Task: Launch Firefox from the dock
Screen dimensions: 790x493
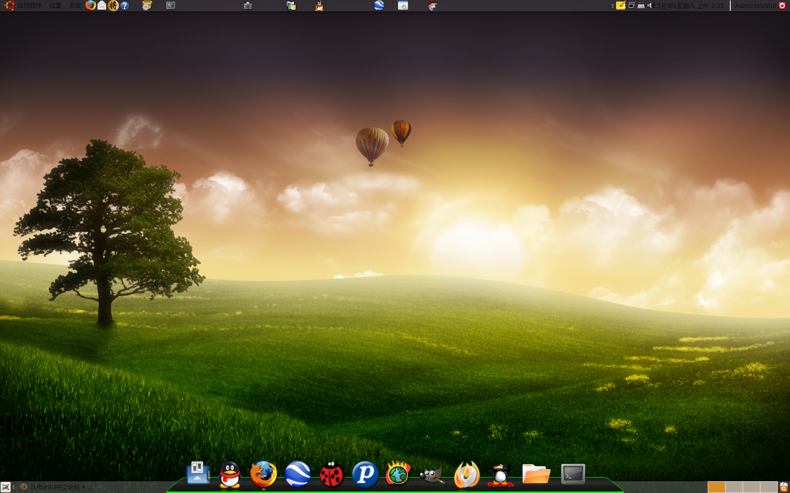Action: pos(263,474)
